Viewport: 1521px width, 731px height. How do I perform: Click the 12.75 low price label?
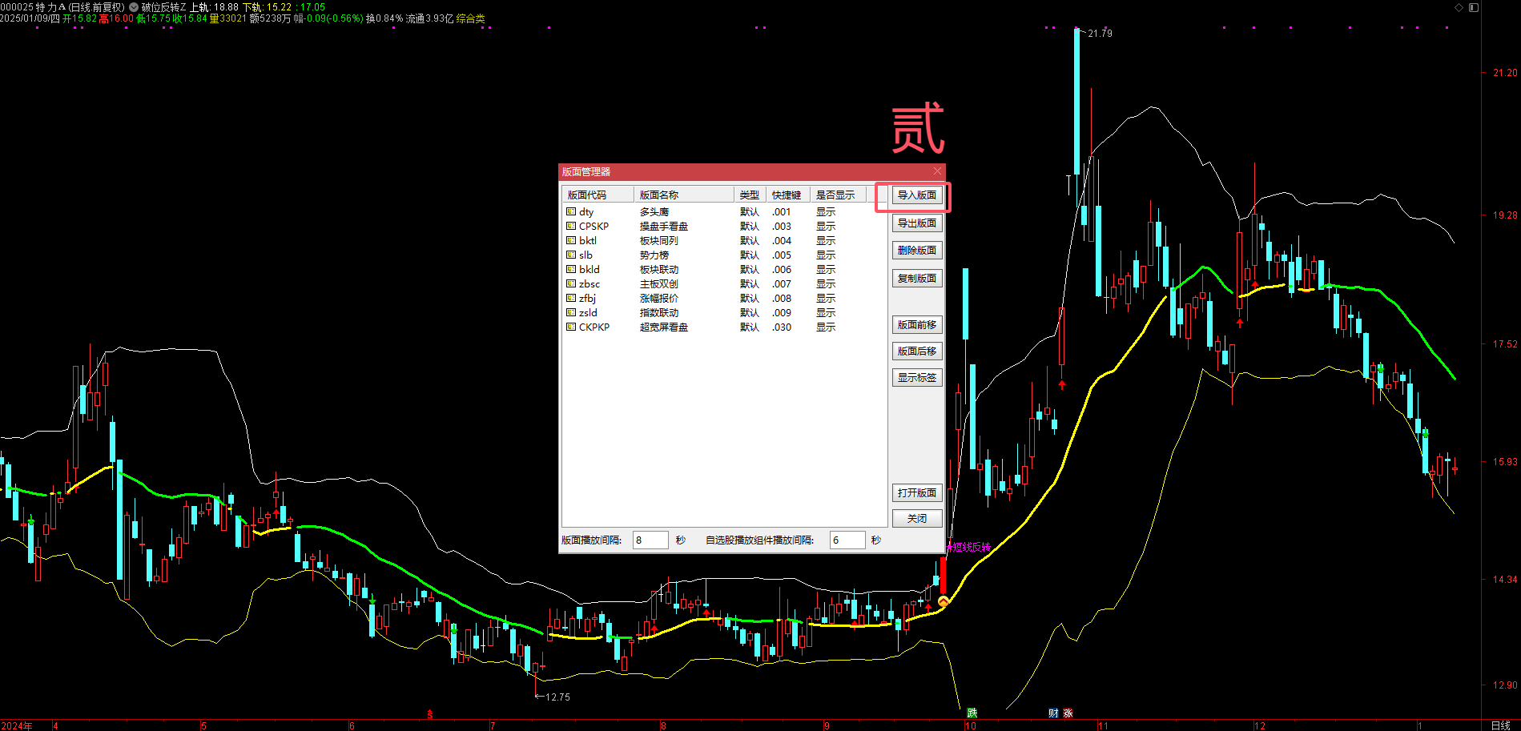[x=557, y=697]
